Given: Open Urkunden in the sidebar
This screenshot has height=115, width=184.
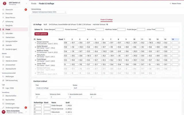Looking at the screenshot, I should [x=14, y=33].
